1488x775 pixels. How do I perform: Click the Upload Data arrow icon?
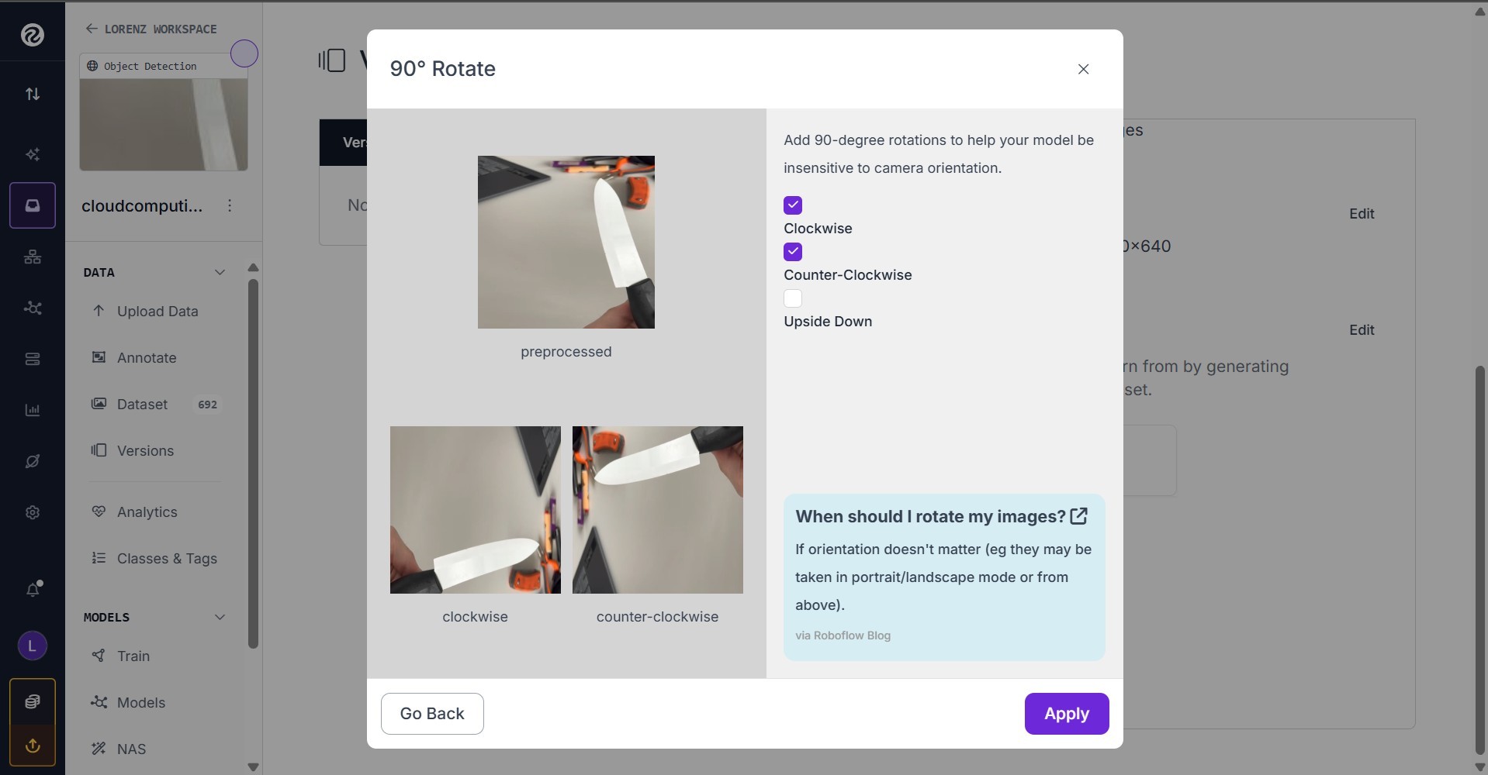pos(99,311)
